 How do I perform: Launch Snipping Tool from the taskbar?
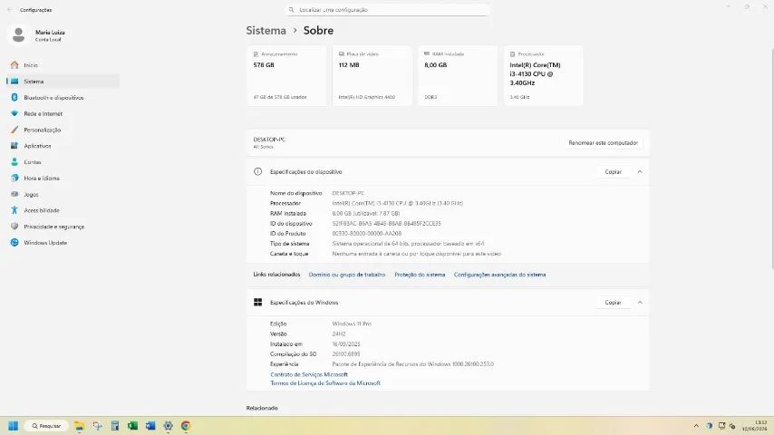point(97,426)
